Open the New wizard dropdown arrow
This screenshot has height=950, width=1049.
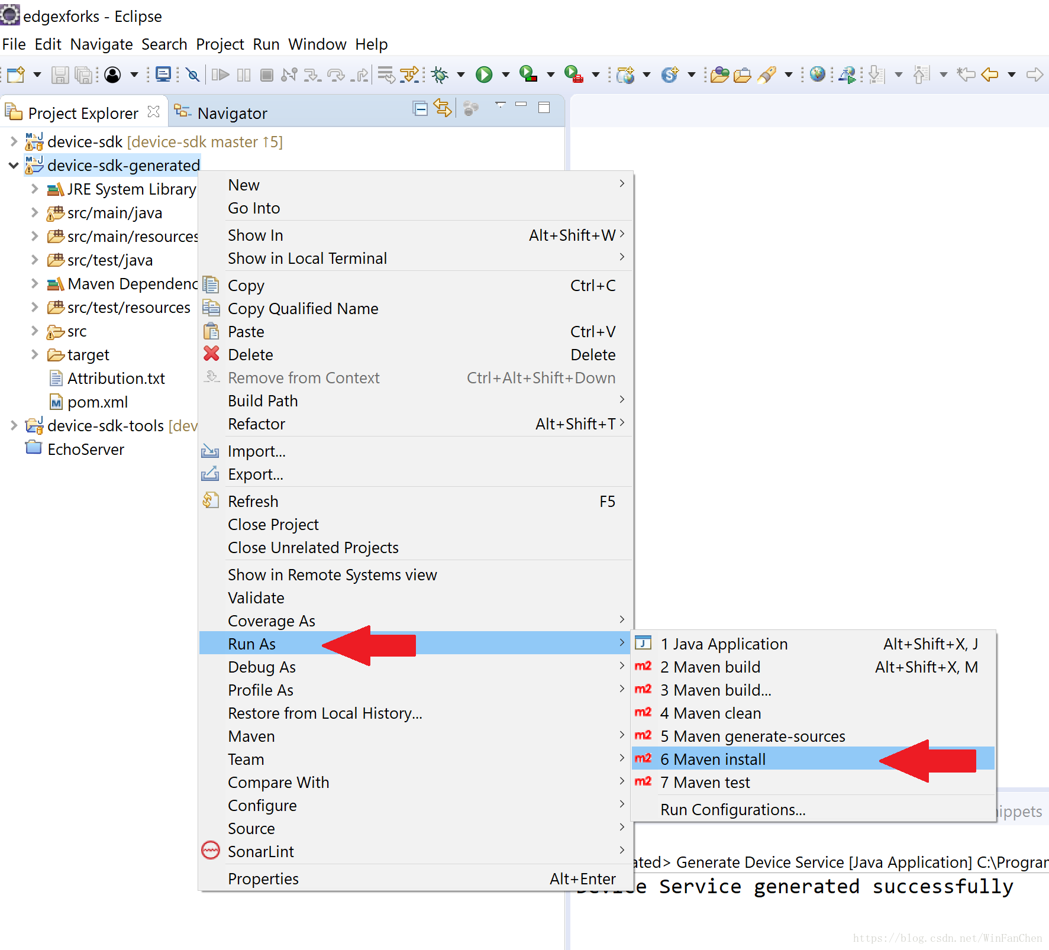[x=37, y=75]
